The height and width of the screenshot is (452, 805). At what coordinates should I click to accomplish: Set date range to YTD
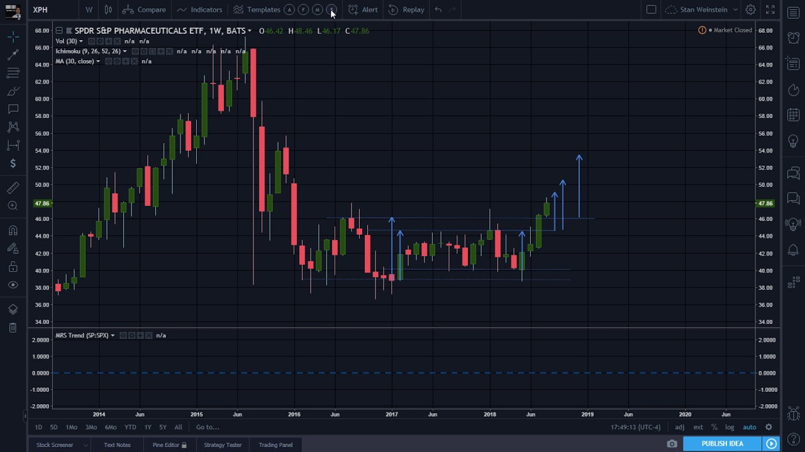pos(130,428)
